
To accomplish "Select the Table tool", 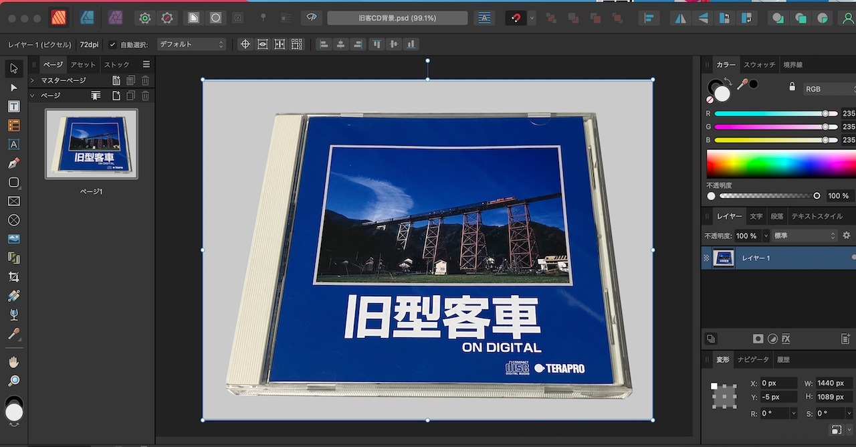I will 13,125.
